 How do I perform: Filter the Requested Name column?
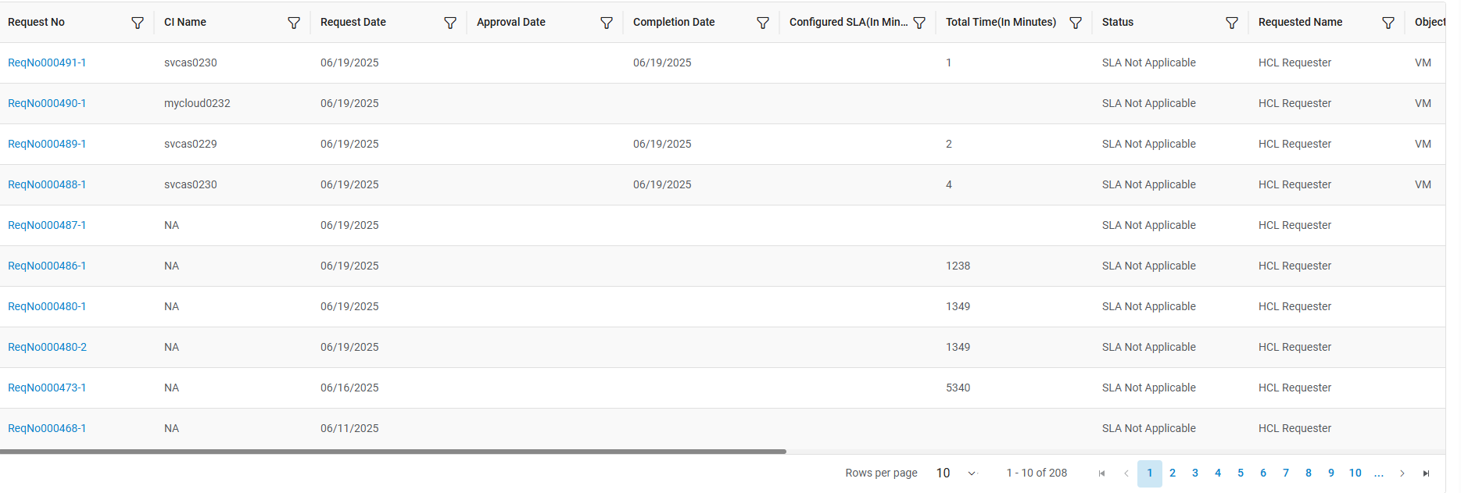tap(1388, 23)
